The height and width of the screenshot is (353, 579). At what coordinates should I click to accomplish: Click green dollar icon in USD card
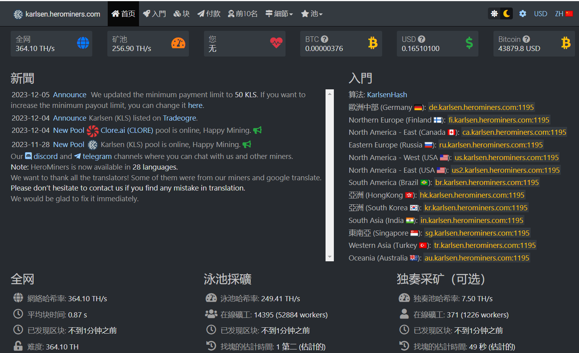pyautogui.click(x=469, y=43)
